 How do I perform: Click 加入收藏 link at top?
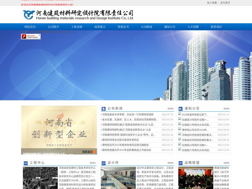tap(212, 3)
